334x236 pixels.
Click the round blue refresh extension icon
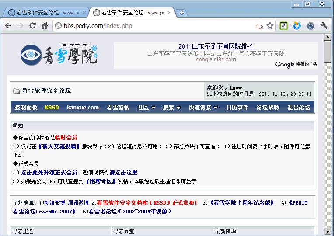(310, 26)
